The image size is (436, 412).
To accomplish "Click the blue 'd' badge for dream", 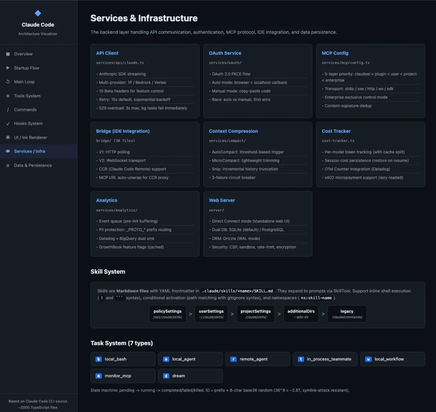I will point(166,376).
